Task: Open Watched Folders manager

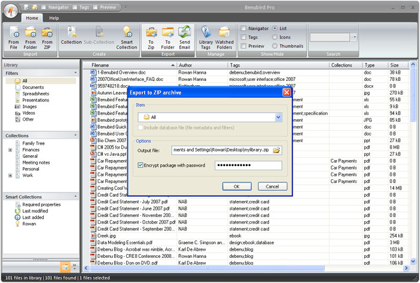Action: pyautogui.click(x=224, y=38)
